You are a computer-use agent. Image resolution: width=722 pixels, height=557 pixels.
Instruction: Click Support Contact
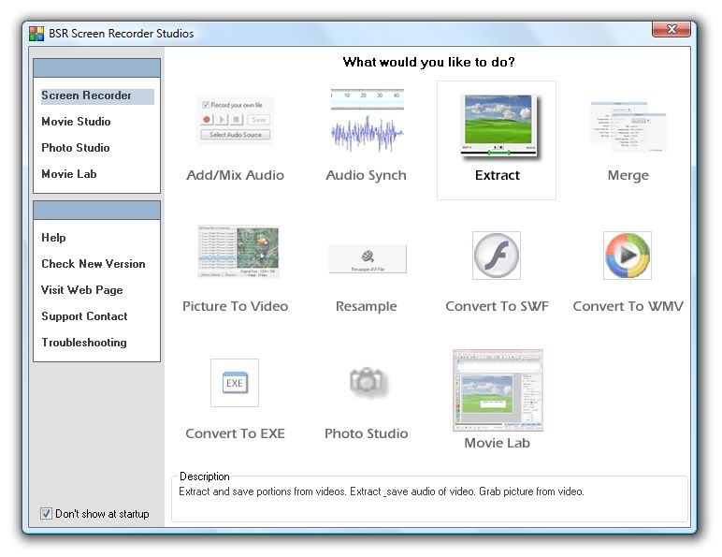point(84,316)
